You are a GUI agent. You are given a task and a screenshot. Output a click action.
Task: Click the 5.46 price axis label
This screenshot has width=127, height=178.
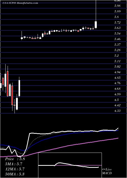point(117,39)
